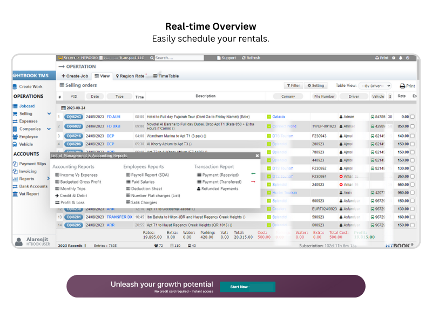
Task: Click the Vehicle bus icon in sidebar
Action: tap(15, 144)
